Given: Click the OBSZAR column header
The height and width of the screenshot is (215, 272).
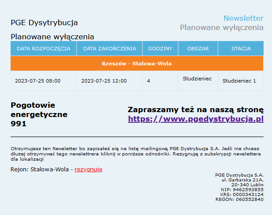Looking at the screenshot, I should pos(198,49).
